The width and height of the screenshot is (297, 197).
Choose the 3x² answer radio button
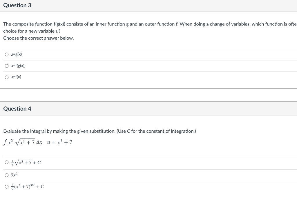click(x=6, y=175)
